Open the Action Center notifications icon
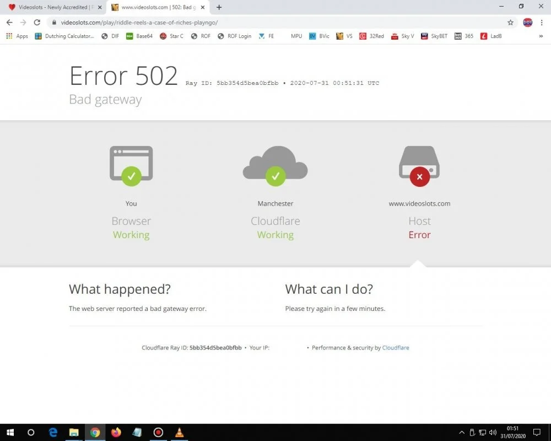The width and height of the screenshot is (551, 441). [537, 432]
